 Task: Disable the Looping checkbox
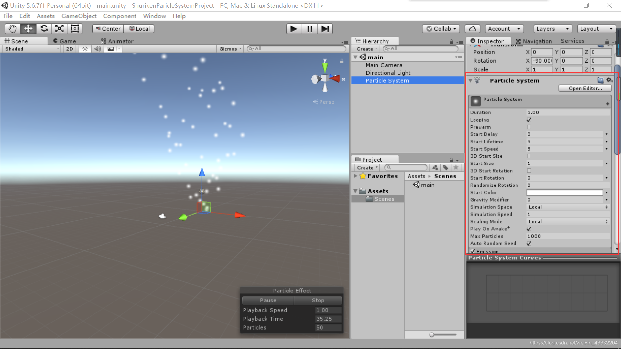529,120
